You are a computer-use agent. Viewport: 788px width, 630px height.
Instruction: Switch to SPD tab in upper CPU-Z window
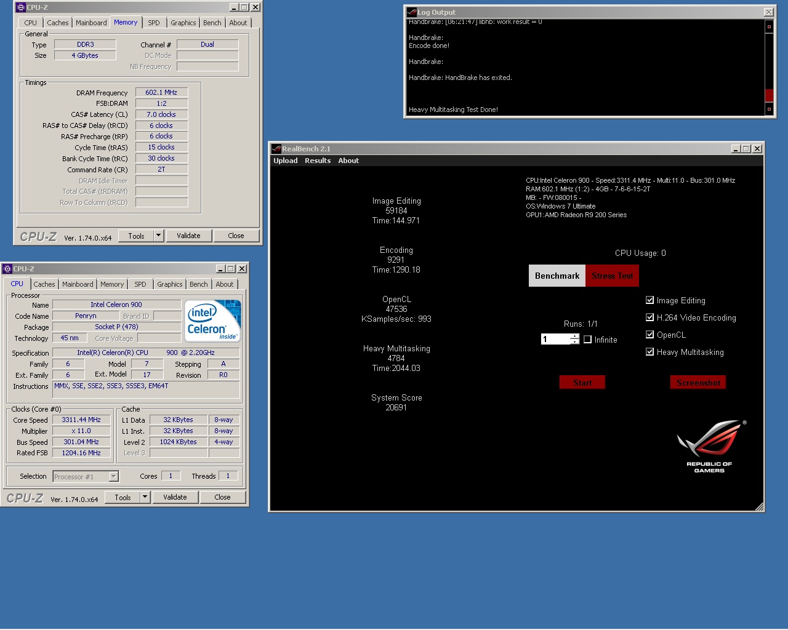click(x=154, y=23)
